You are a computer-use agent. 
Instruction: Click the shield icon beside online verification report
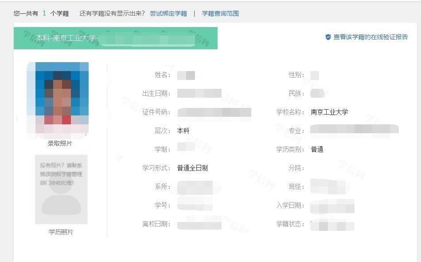328,37
